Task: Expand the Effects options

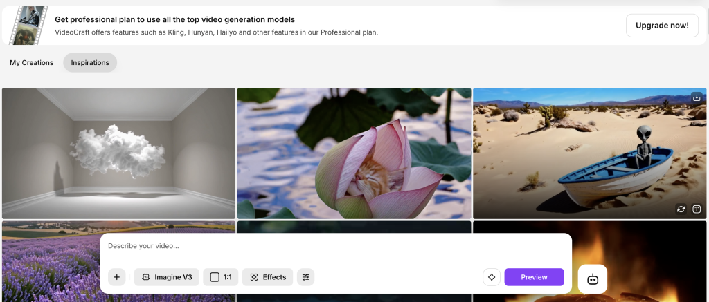Action: (x=268, y=277)
